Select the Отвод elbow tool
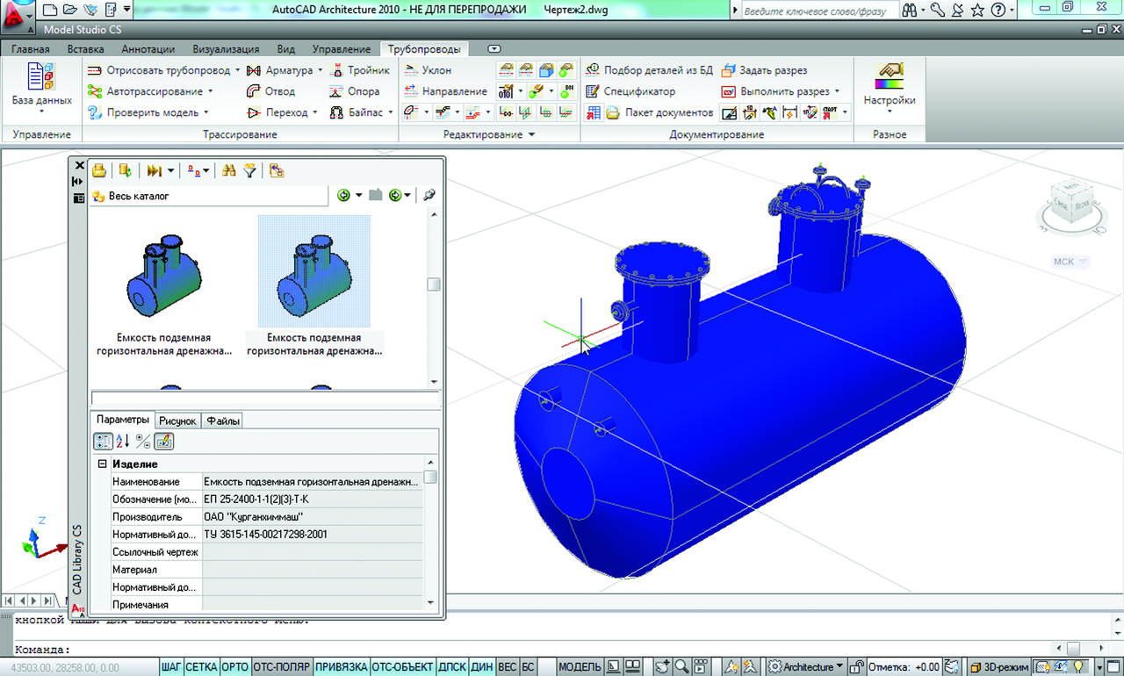The height and width of the screenshot is (676, 1124). [271, 91]
